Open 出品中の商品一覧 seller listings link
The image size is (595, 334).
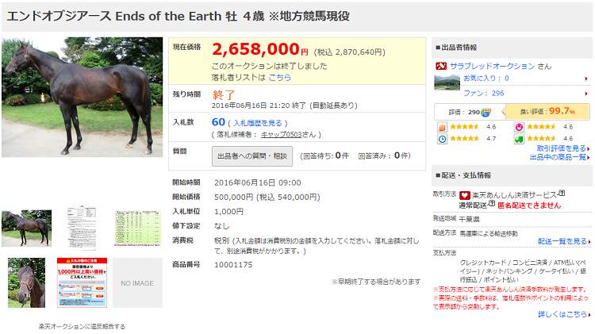click(x=559, y=157)
